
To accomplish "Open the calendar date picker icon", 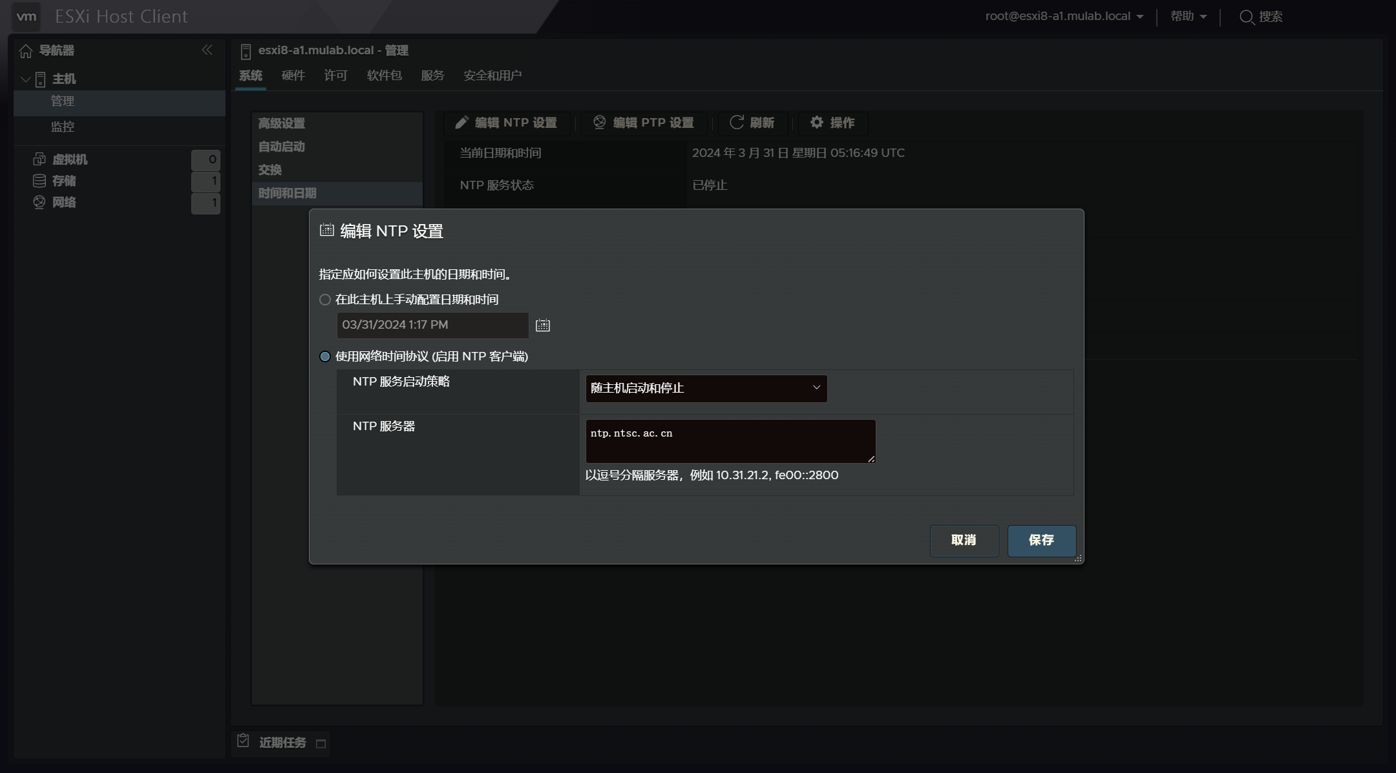I will 543,325.
